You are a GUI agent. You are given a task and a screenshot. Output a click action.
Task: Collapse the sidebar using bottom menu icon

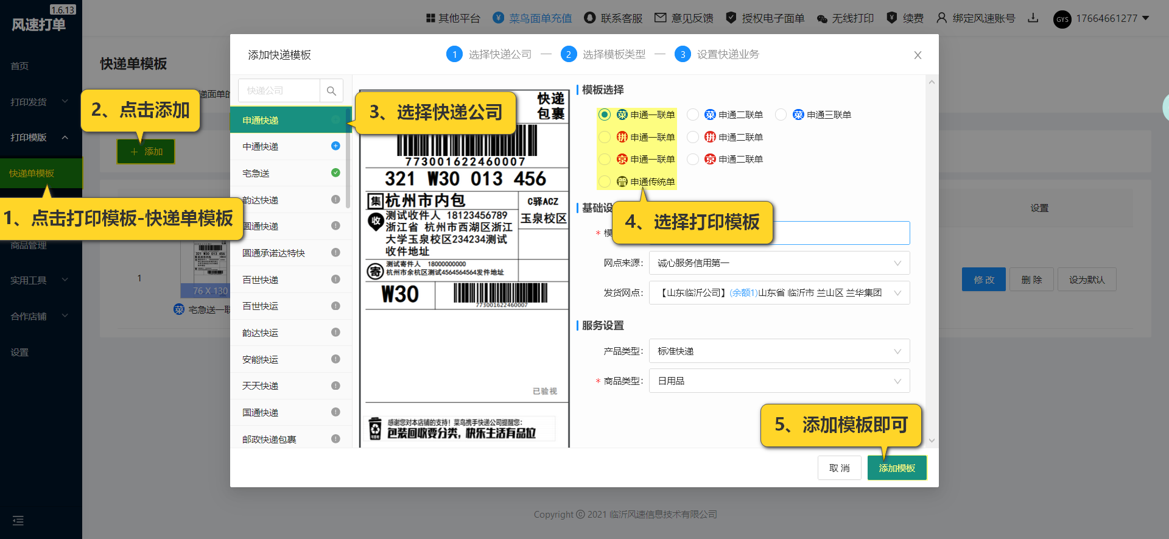[18, 521]
